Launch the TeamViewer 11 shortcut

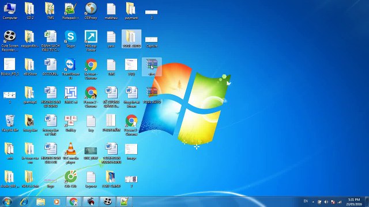pos(70,69)
